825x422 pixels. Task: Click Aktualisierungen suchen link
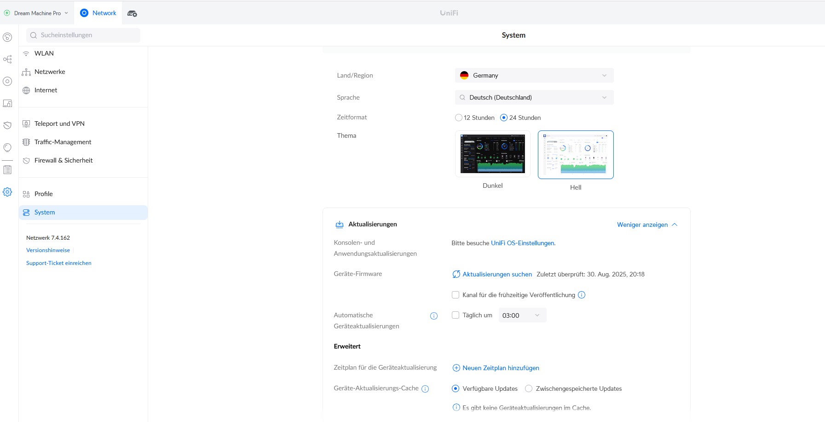point(496,274)
